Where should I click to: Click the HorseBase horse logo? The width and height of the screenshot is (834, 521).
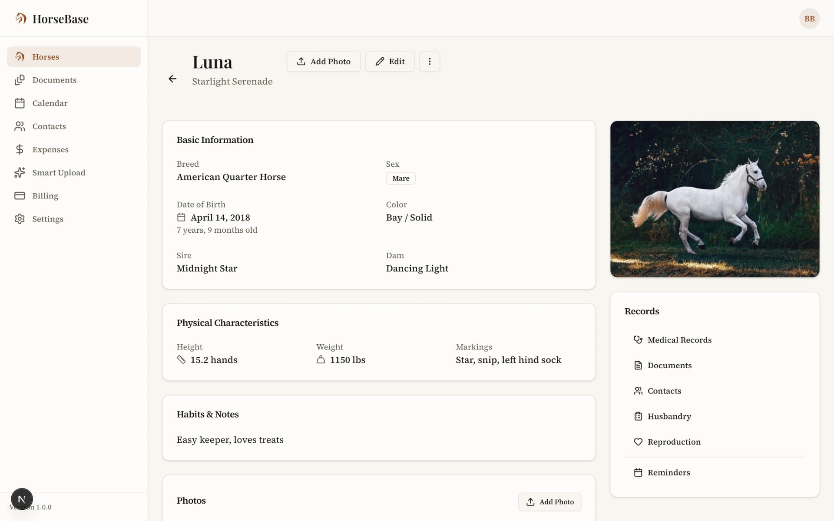point(20,18)
